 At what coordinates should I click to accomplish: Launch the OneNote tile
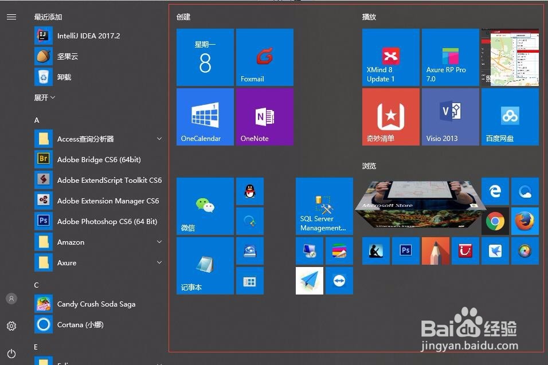tap(265, 117)
